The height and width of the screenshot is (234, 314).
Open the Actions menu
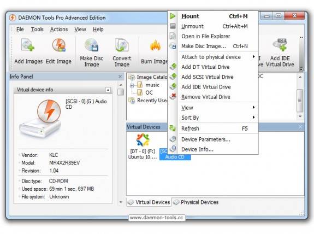click(x=59, y=30)
